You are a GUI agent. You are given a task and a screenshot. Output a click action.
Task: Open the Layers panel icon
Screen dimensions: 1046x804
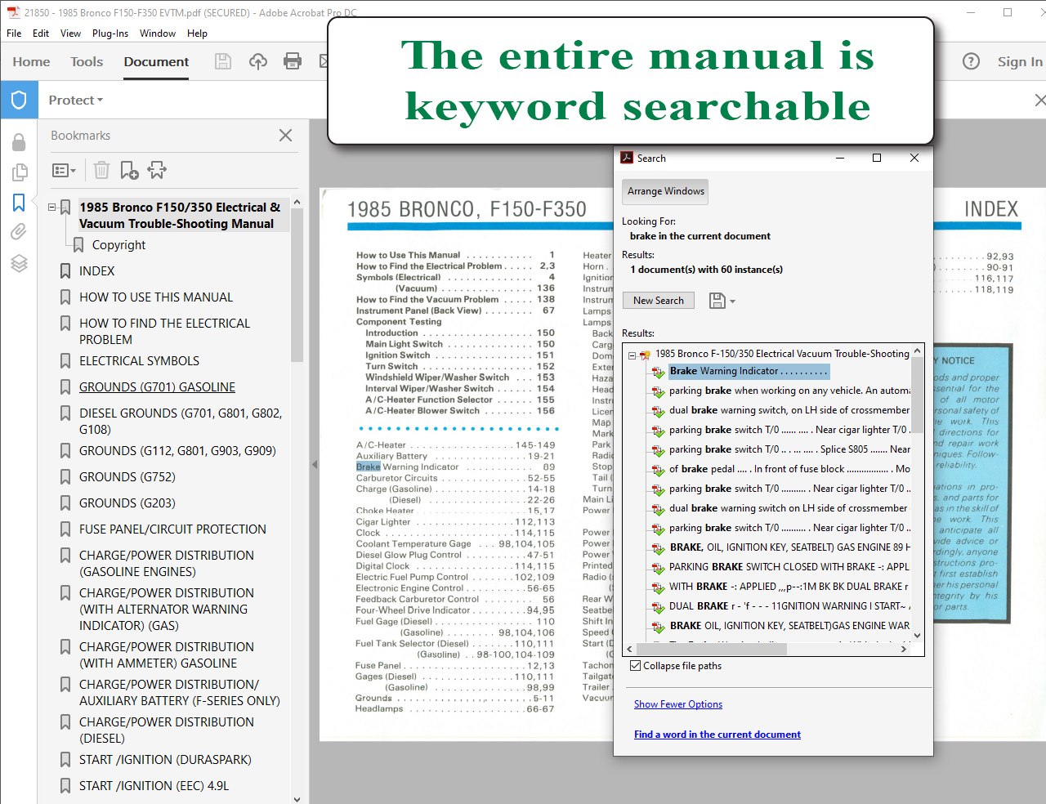point(19,263)
